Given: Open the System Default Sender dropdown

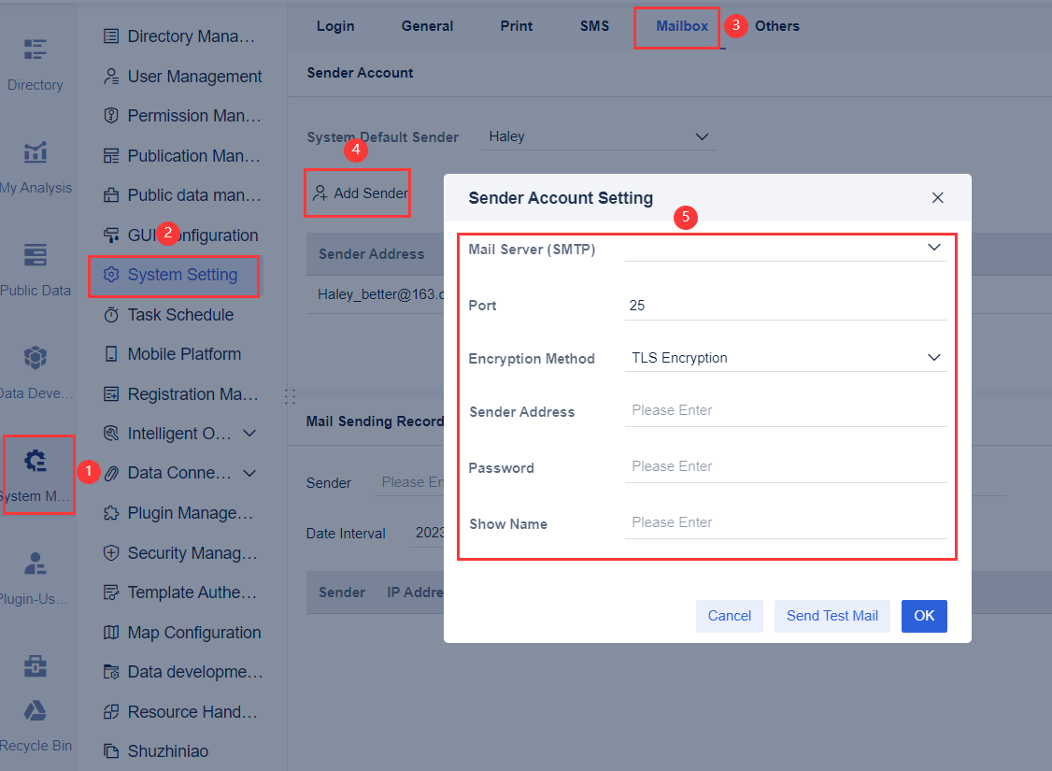Looking at the screenshot, I should [x=598, y=136].
